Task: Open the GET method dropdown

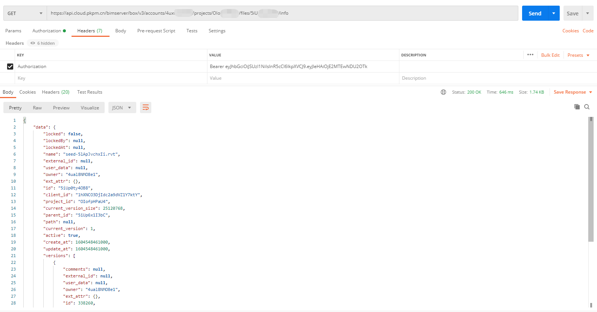Action: [x=25, y=14]
